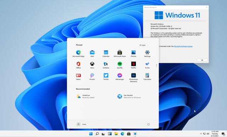The width and height of the screenshot is (227, 137).
Task: Open Search from the taskbar
Action: click(x=97, y=134)
